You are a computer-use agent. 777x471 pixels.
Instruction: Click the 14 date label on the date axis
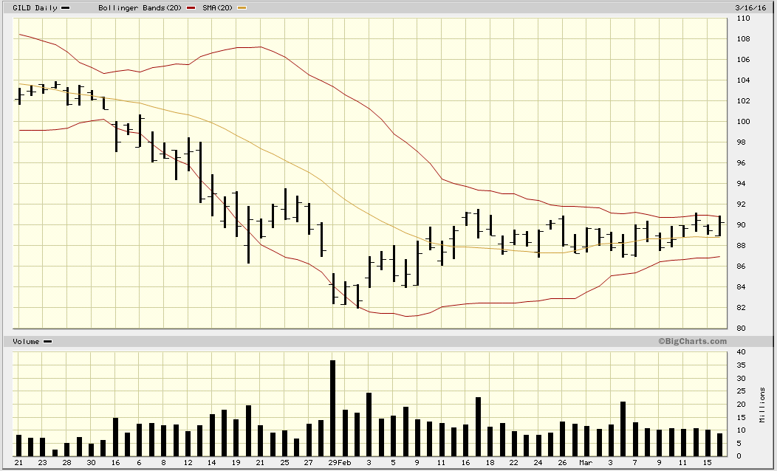coord(211,463)
